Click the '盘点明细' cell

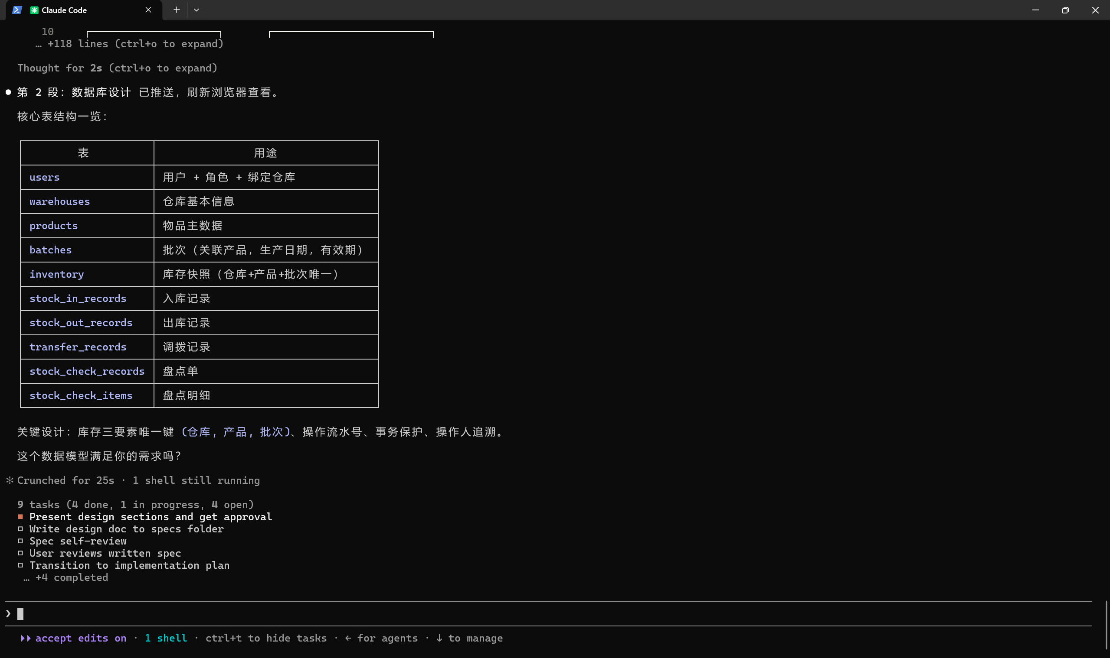(x=266, y=395)
